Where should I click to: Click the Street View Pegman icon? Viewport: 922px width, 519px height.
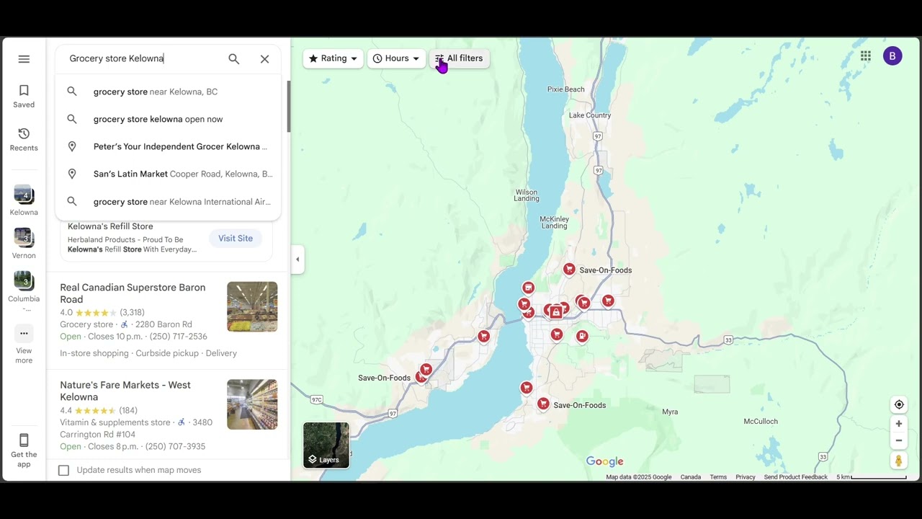click(898, 460)
